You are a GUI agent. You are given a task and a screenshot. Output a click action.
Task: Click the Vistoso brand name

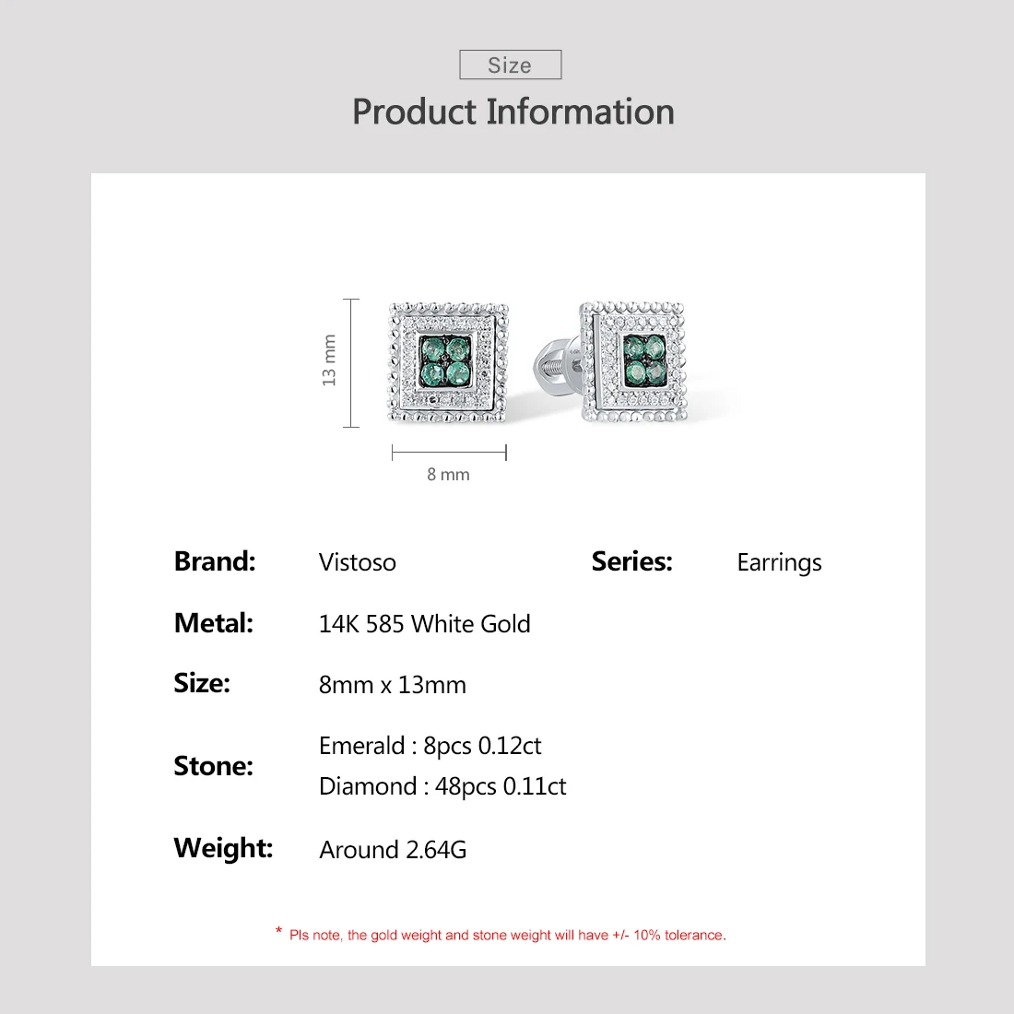(x=357, y=562)
